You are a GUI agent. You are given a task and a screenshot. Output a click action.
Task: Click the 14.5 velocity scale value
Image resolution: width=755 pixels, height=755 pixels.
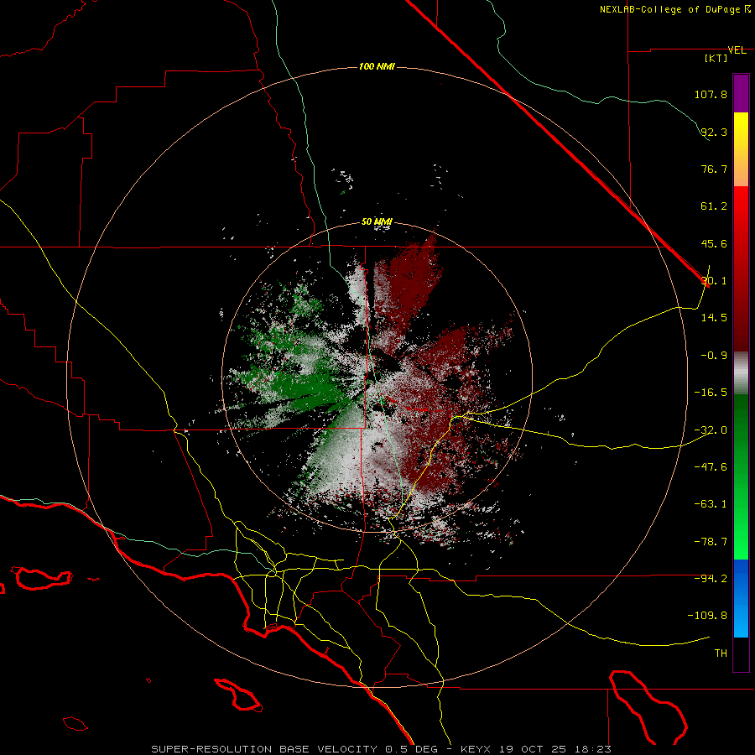click(x=714, y=318)
